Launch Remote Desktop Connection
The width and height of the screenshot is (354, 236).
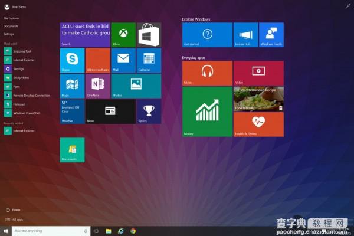(27, 96)
